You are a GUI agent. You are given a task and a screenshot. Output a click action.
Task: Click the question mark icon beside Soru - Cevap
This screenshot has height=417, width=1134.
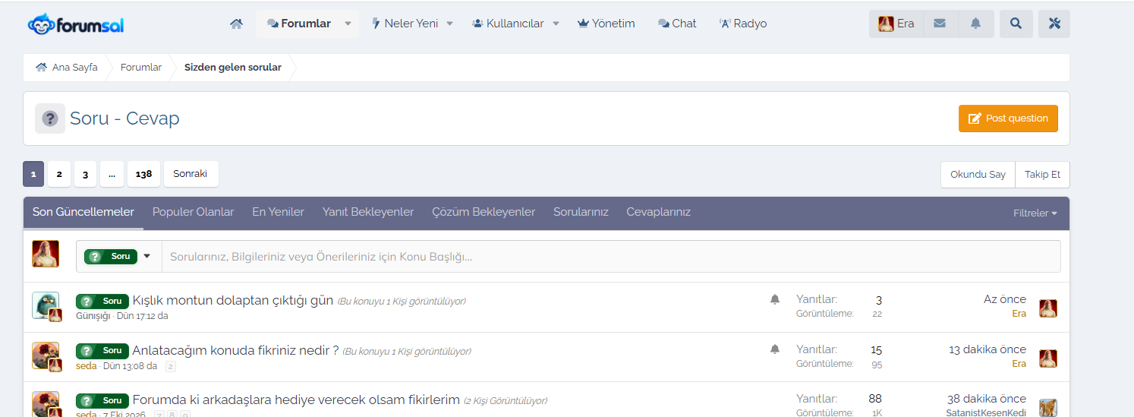(50, 118)
